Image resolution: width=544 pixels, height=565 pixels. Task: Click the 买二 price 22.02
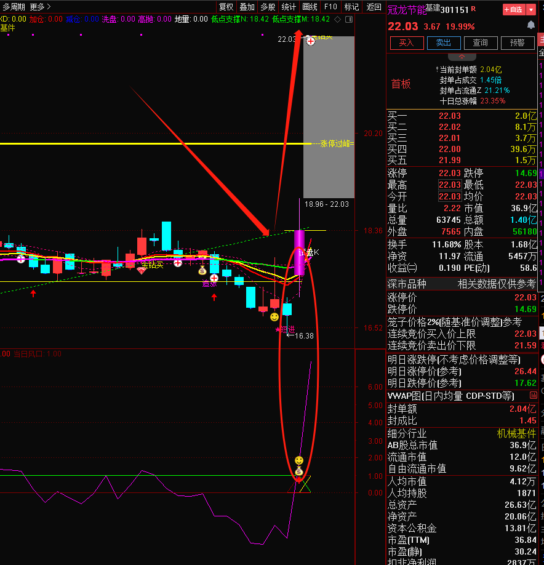pos(450,127)
